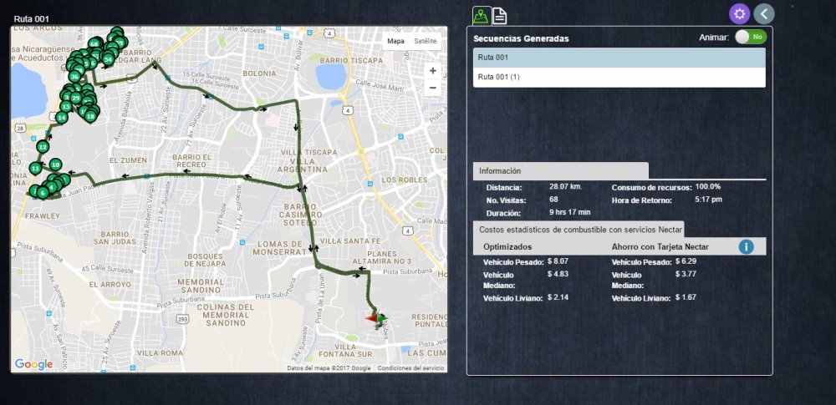Click the Vehículo Liviano $ 1.67 savings
Viewport: 836px width, 405px height.
point(686,297)
